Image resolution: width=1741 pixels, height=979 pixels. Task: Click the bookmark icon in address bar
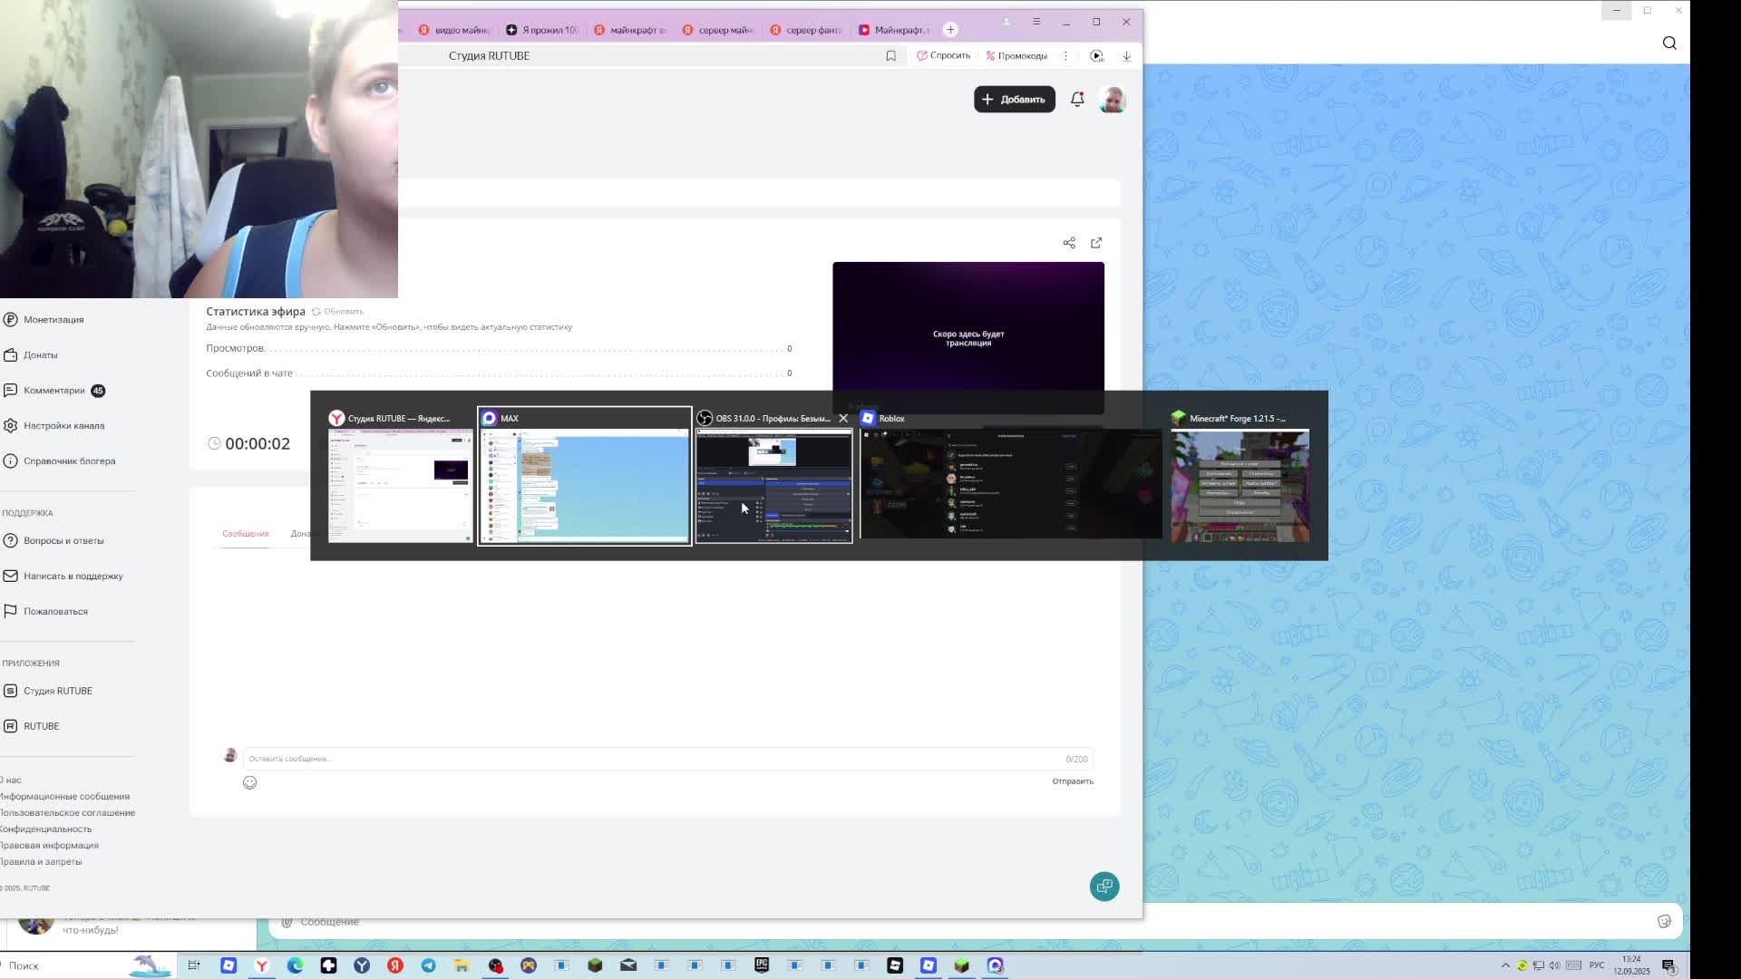point(890,56)
